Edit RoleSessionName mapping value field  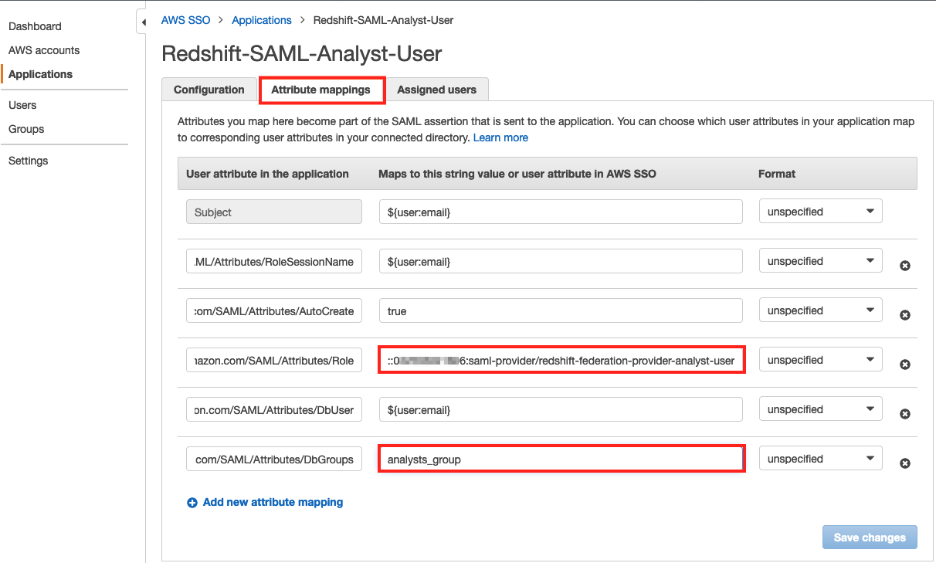[x=561, y=261]
